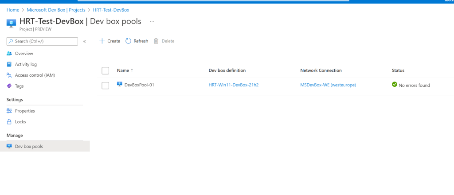Click the No errors found status text
This screenshot has width=454, height=195.
[415, 86]
